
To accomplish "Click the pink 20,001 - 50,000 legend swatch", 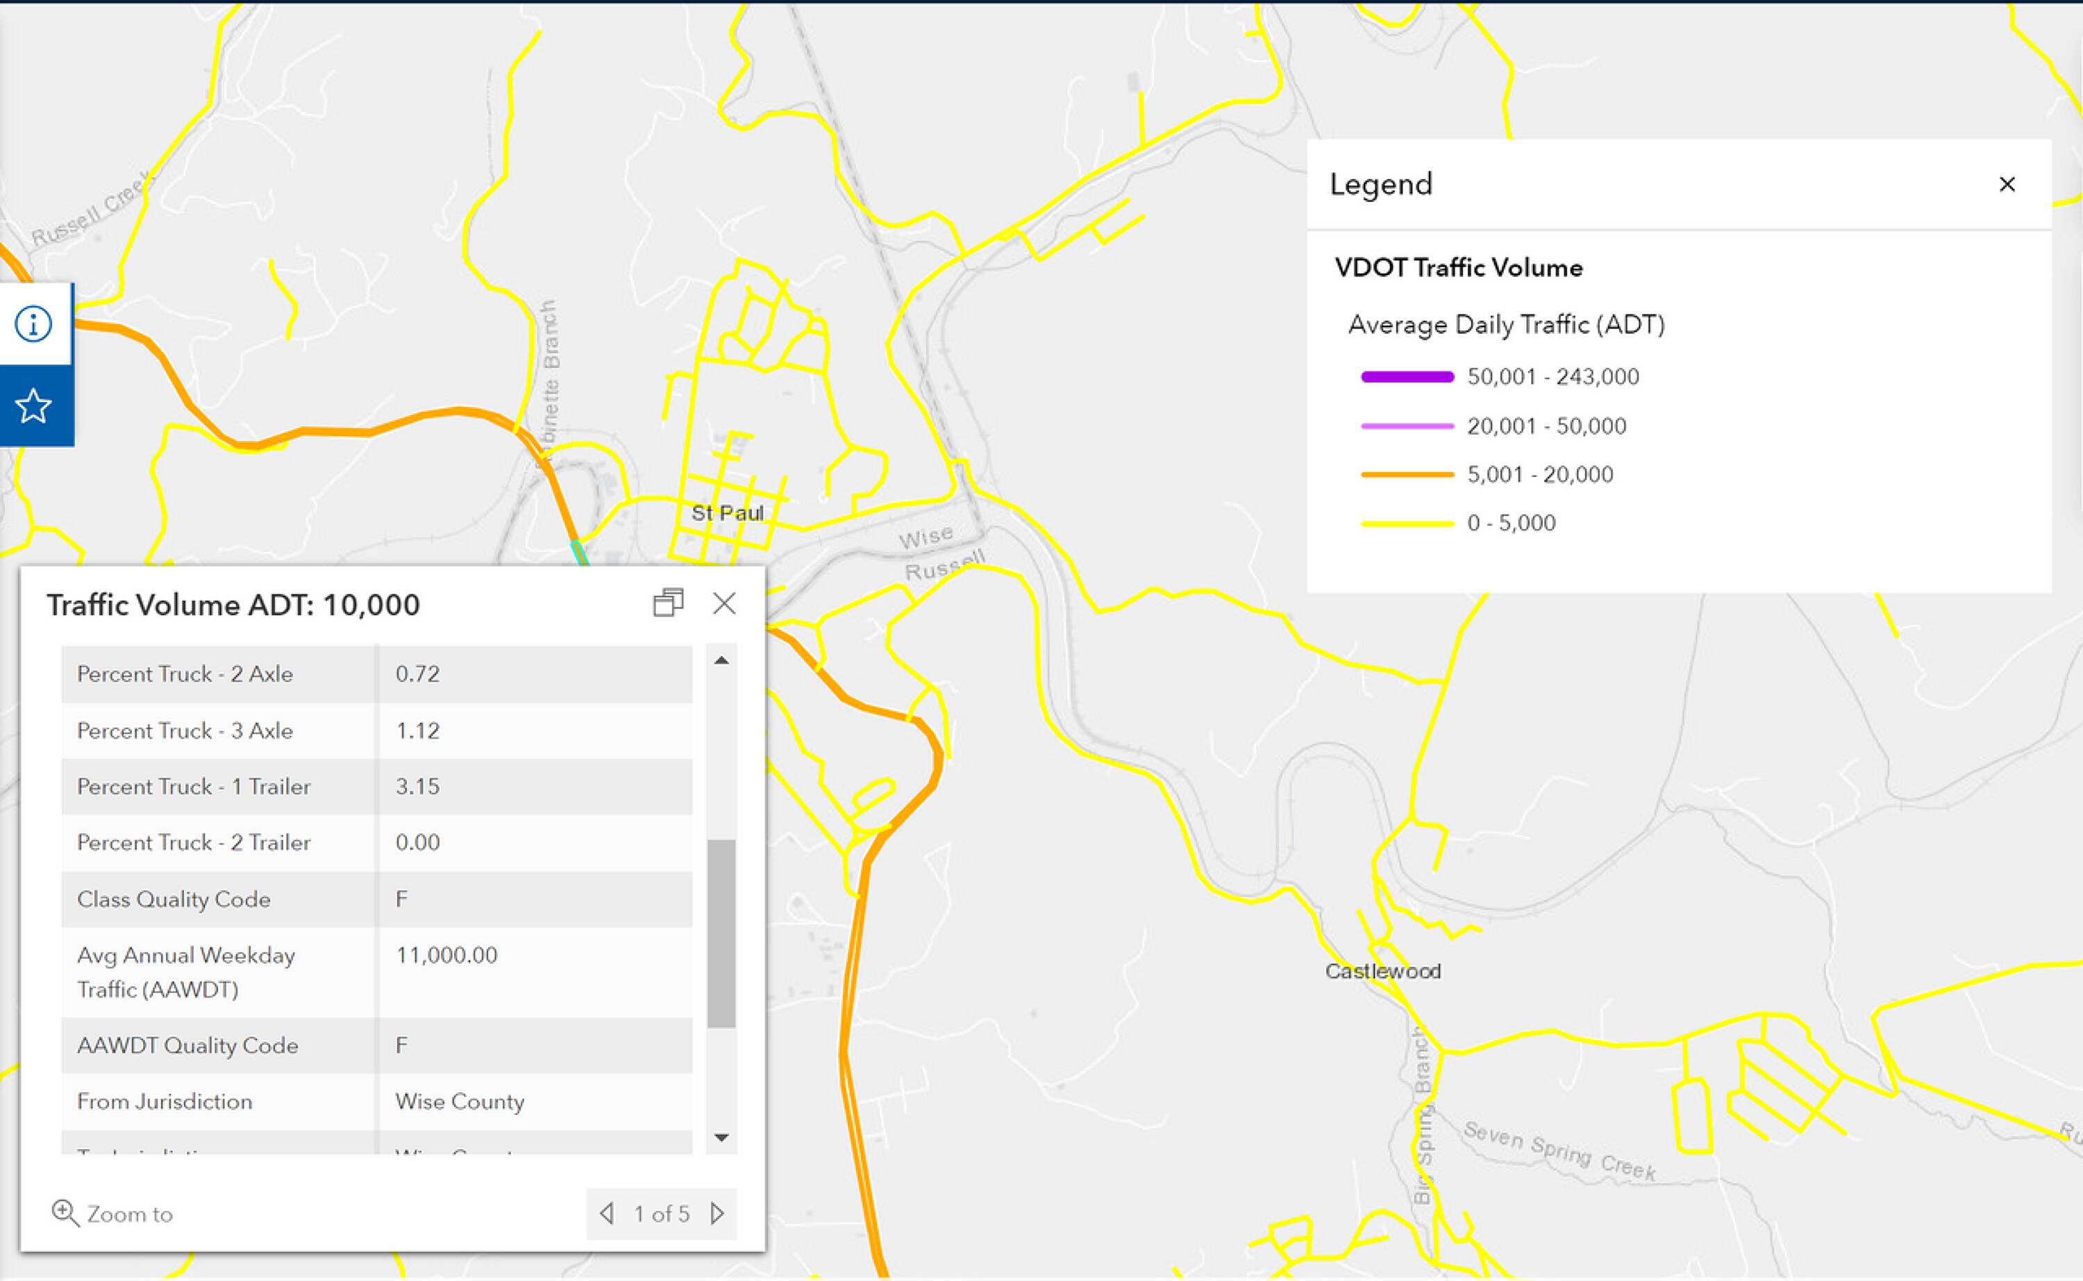I will click(1407, 426).
